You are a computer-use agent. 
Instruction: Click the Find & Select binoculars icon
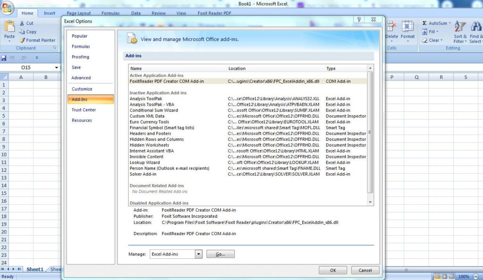(x=476, y=26)
